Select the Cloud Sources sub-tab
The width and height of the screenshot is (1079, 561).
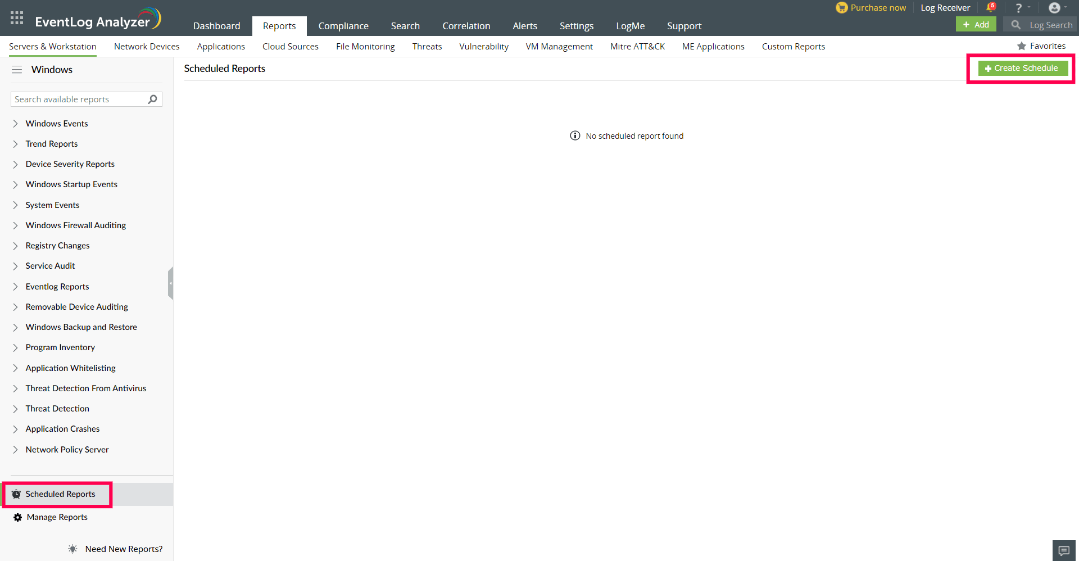pyautogui.click(x=290, y=47)
